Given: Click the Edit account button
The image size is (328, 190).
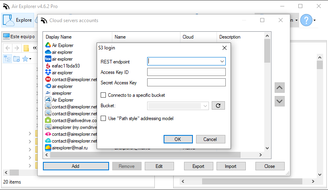Looking at the screenshot, I should tap(159, 166).
